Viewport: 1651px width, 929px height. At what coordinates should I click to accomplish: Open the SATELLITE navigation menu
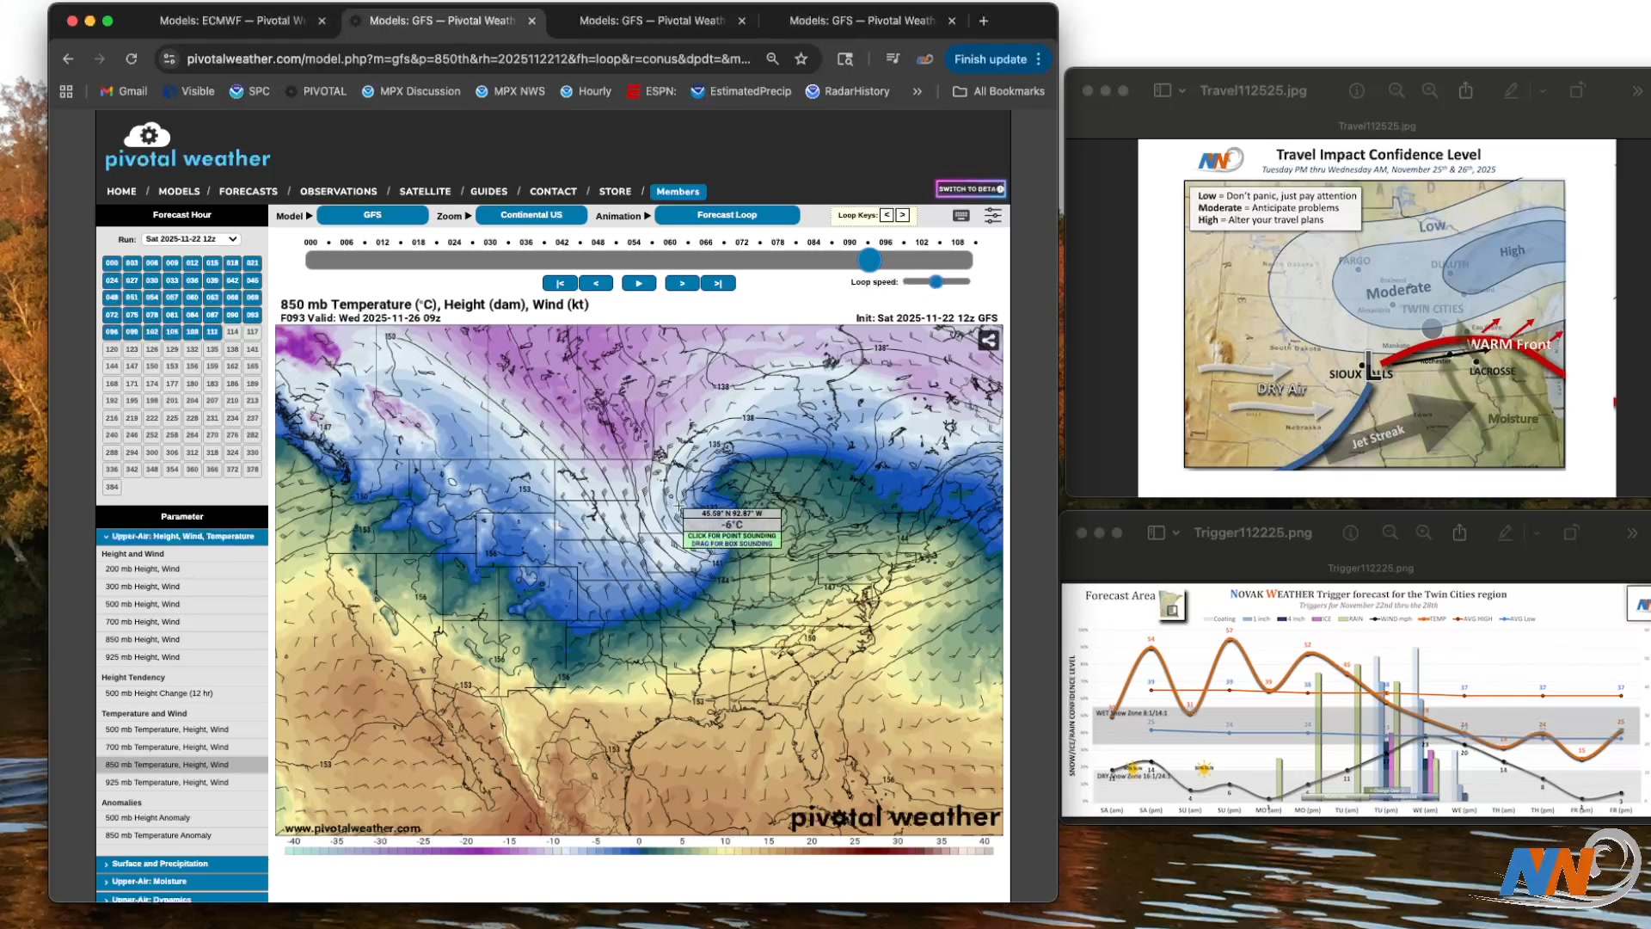tap(425, 191)
